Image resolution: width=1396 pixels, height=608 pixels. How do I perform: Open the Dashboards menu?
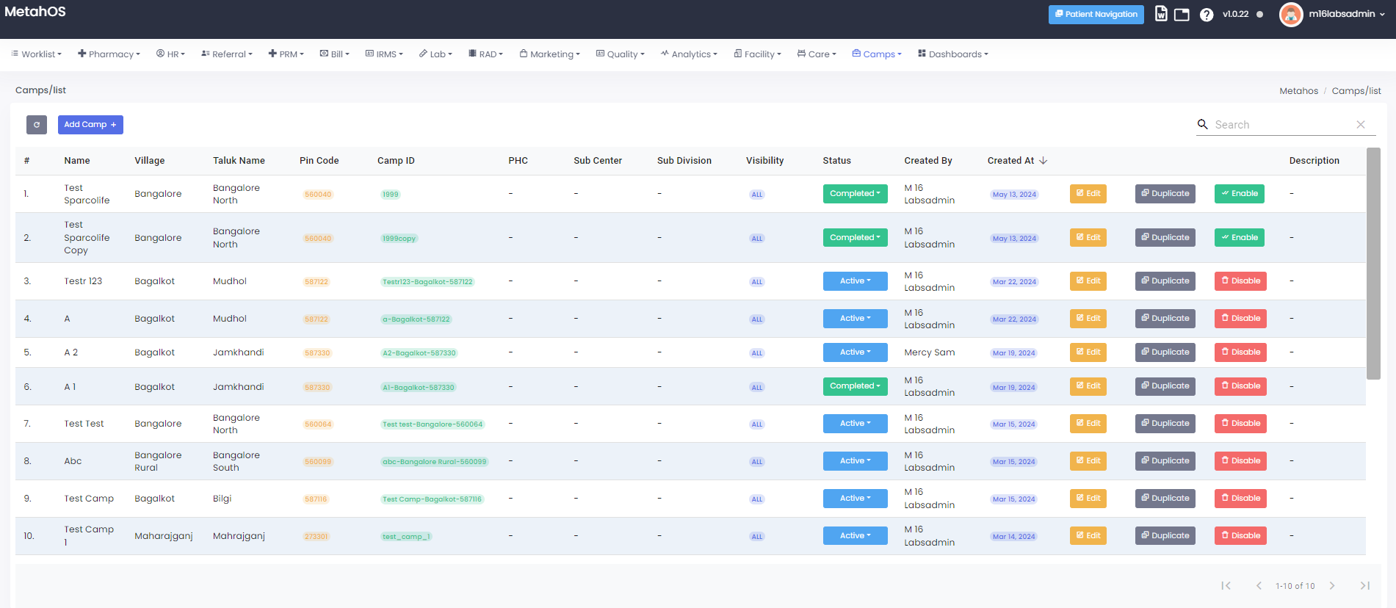(953, 54)
